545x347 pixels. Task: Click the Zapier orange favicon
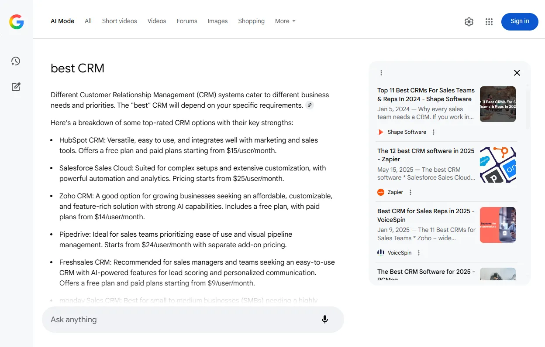pyautogui.click(x=381, y=192)
